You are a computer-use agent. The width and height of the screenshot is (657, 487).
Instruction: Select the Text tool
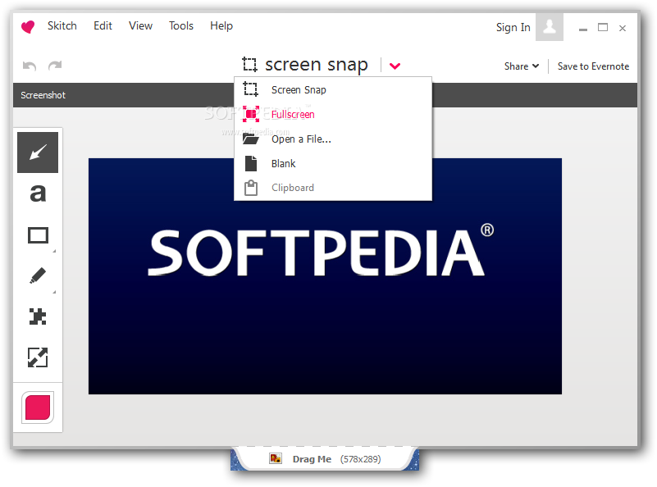click(x=38, y=193)
